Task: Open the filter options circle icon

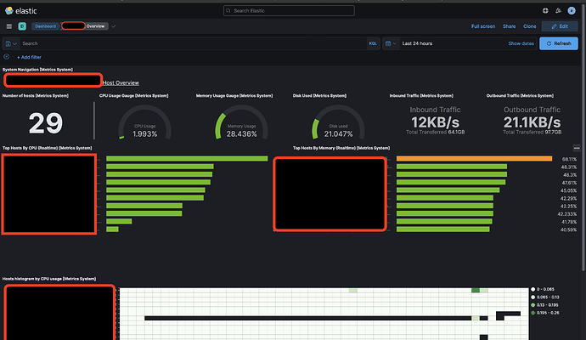Action: 6,57
